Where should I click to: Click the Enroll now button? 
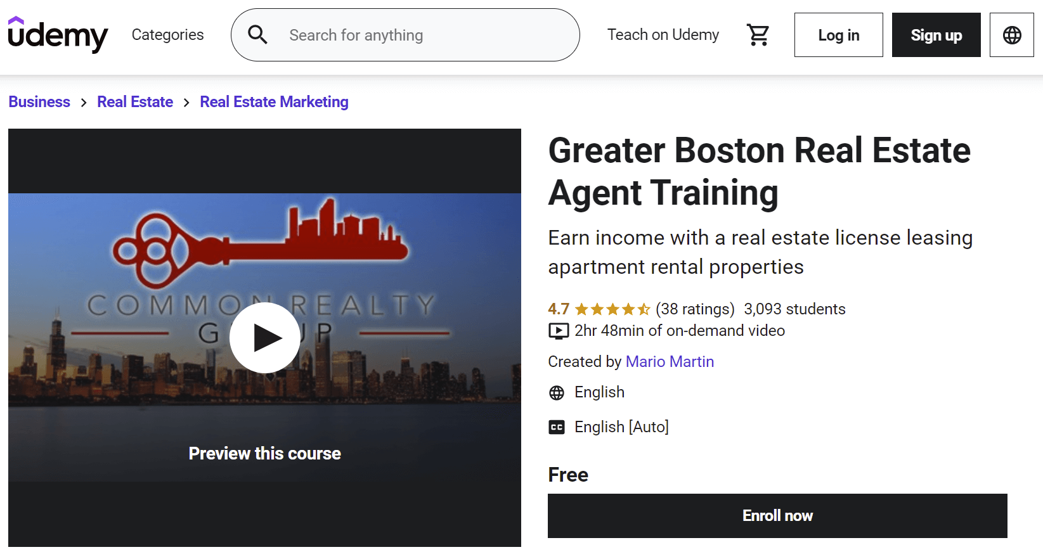pyautogui.click(x=777, y=516)
